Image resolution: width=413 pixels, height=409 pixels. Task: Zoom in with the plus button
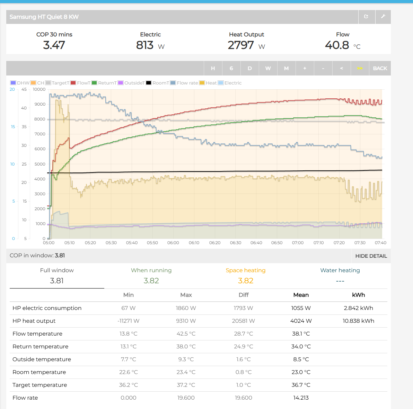click(305, 68)
